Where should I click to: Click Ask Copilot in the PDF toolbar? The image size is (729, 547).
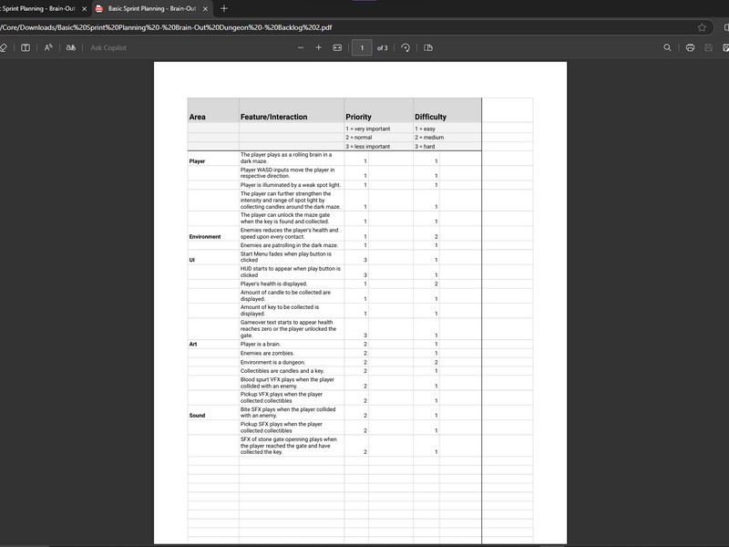point(108,47)
